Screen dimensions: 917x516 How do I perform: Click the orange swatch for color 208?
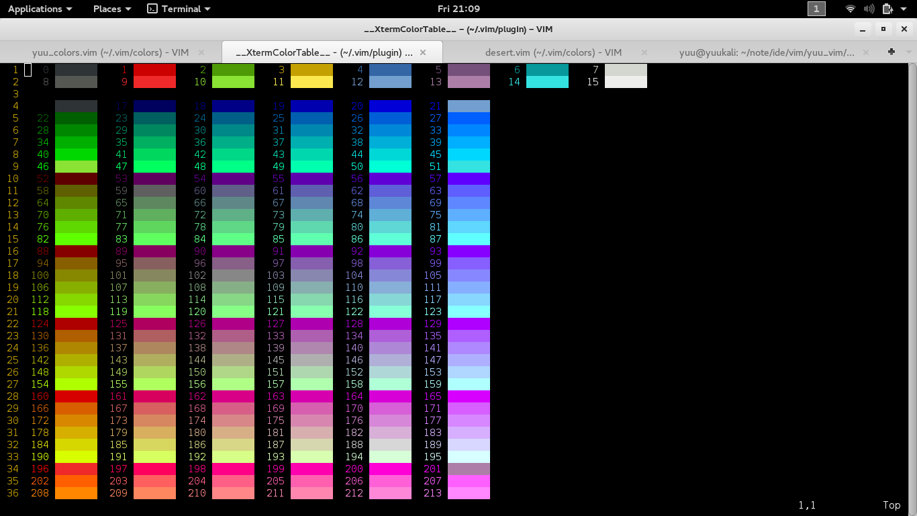76,493
